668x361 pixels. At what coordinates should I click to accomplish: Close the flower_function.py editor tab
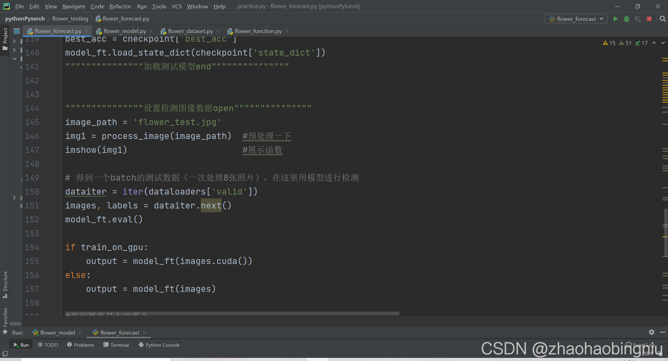click(x=287, y=31)
